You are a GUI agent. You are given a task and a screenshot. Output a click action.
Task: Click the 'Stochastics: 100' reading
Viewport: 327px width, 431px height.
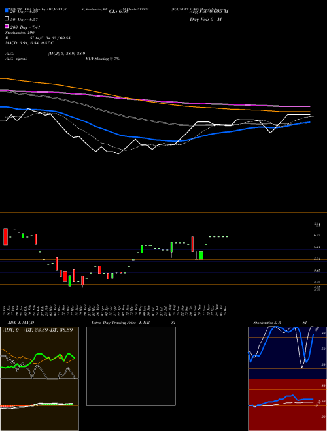[20, 33]
